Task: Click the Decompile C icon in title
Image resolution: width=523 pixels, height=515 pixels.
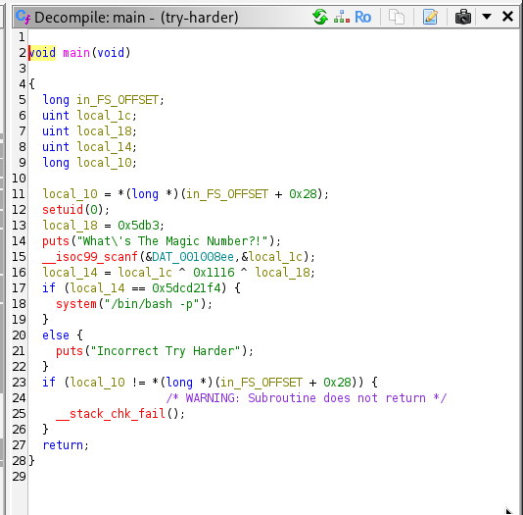Action: coord(23,17)
